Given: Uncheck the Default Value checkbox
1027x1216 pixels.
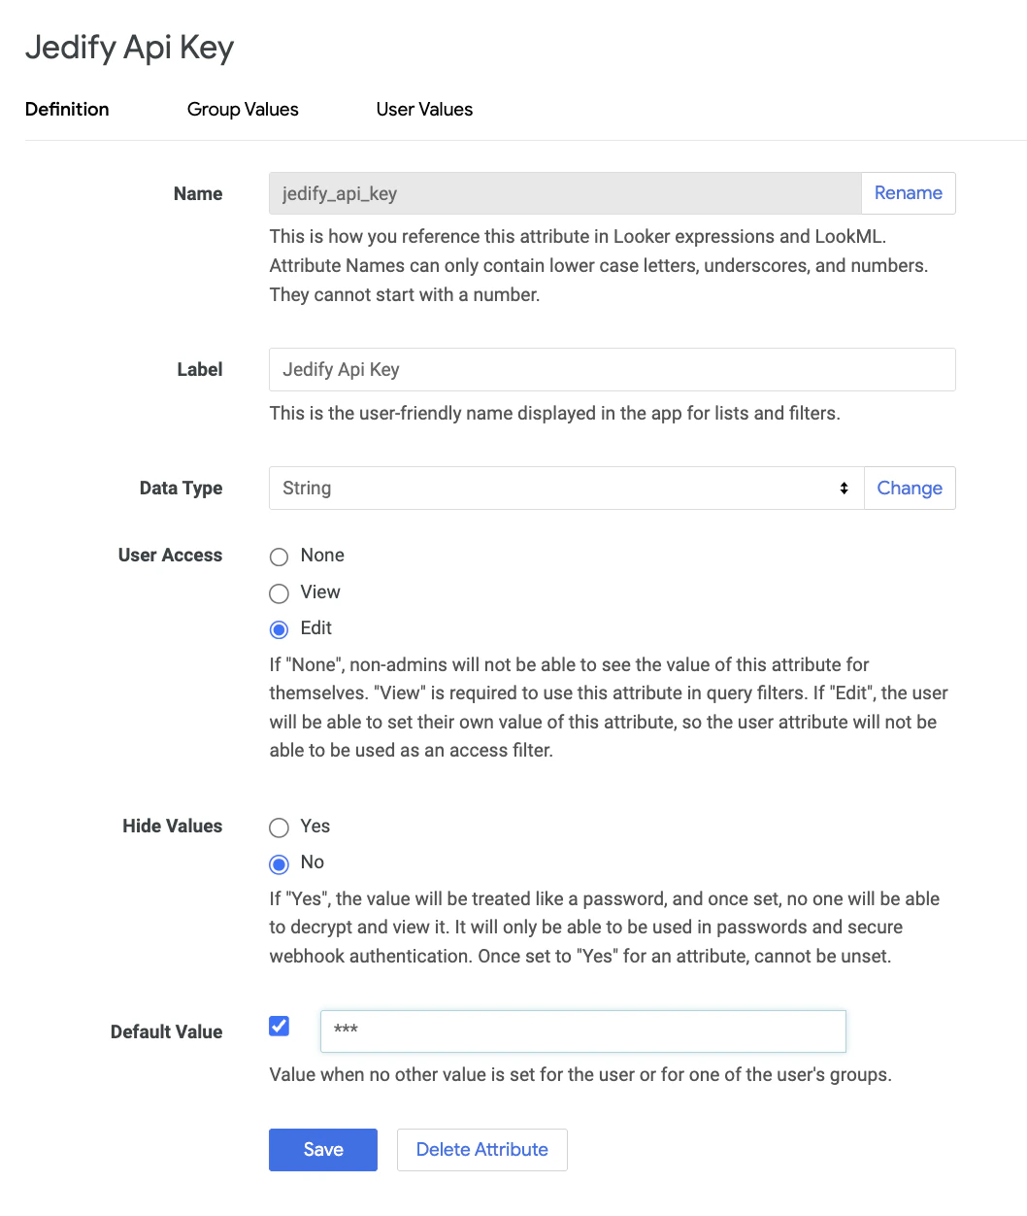Looking at the screenshot, I should click(279, 1026).
